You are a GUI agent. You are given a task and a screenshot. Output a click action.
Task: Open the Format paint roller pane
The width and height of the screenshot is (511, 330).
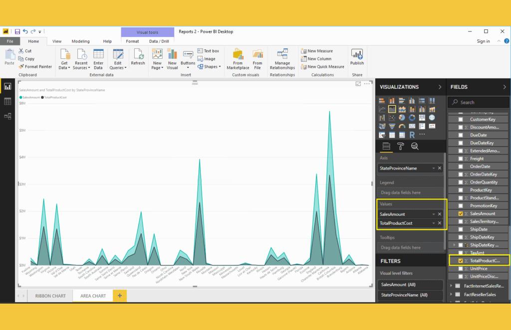tap(400, 146)
